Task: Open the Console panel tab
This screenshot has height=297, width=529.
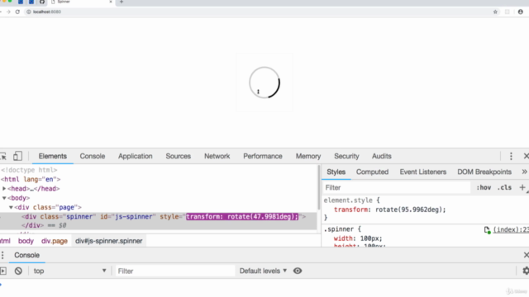Action: click(x=93, y=156)
